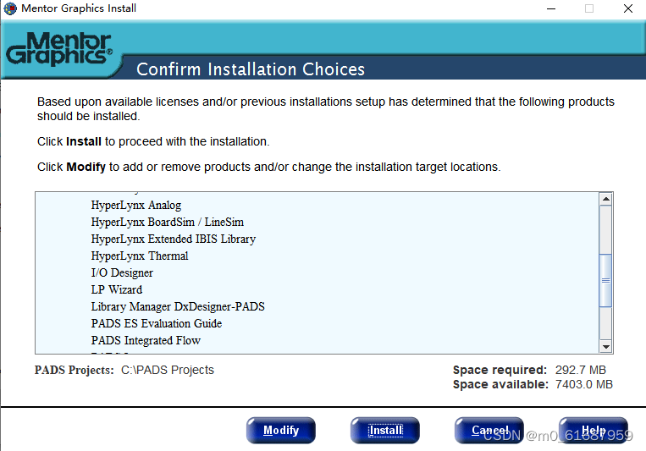This screenshot has width=646, height=451.
Task: Close the Mentor Graphics Install window
Action: [x=628, y=8]
